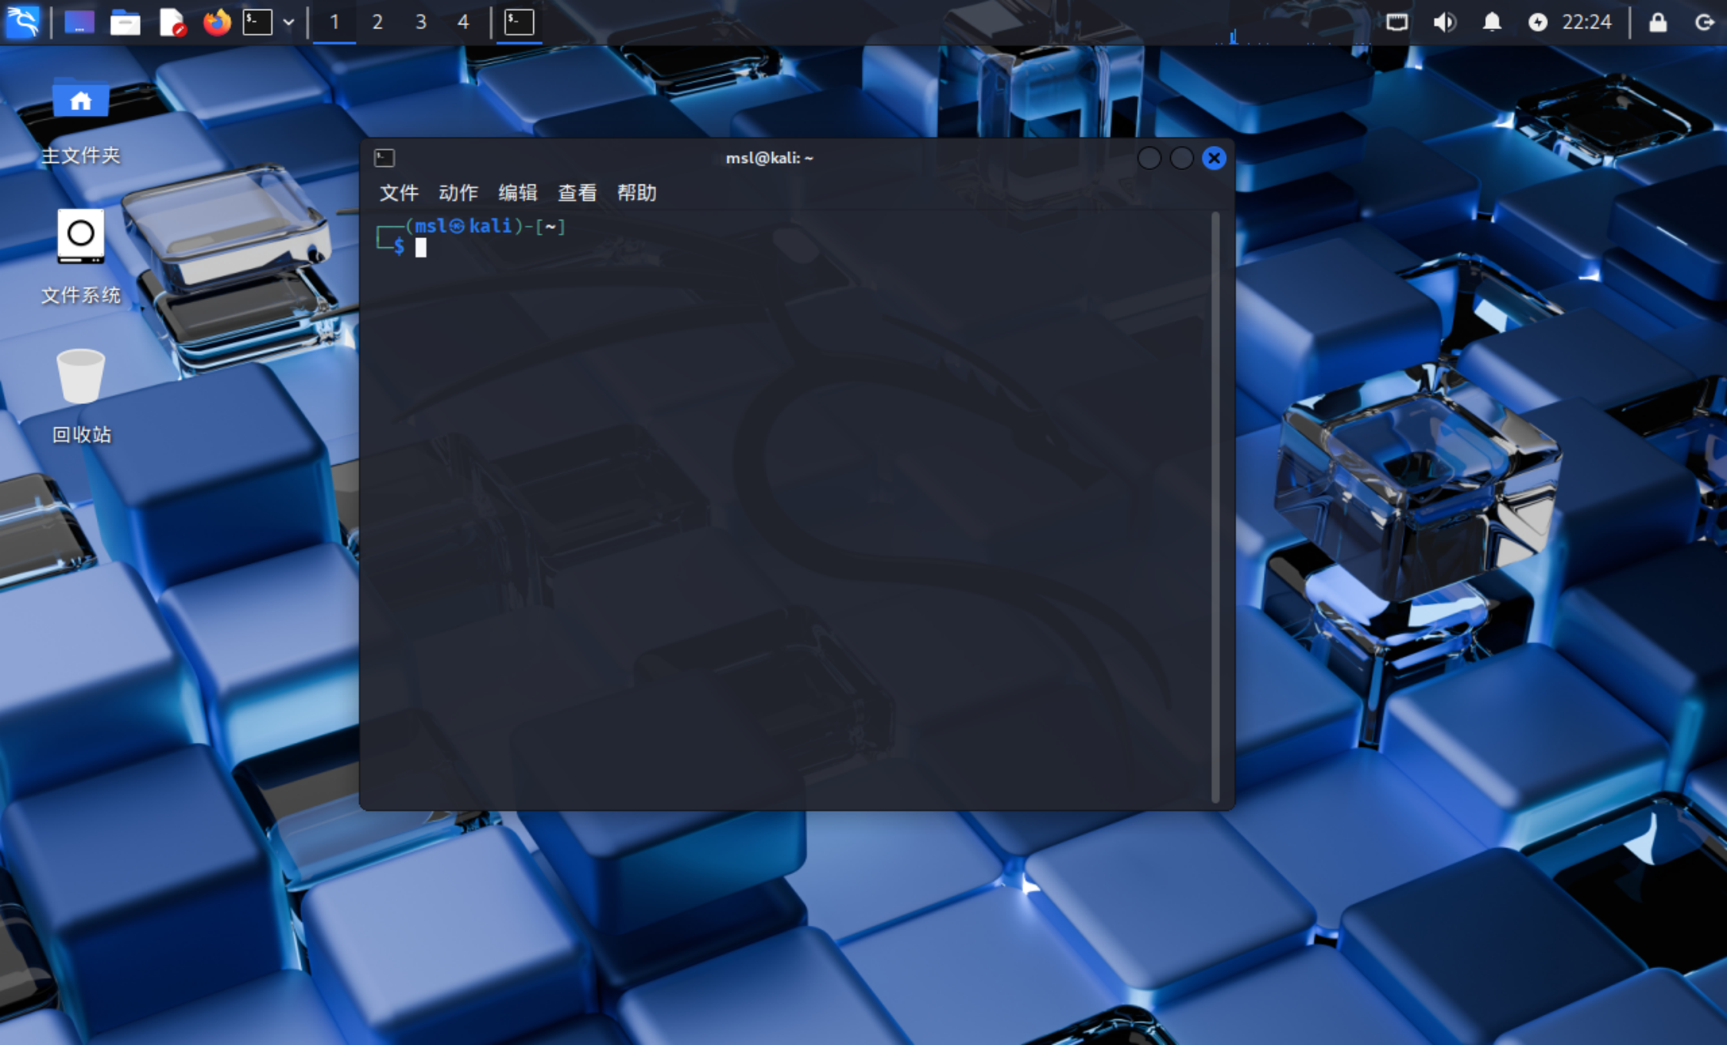The height and width of the screenshot is (1045, 1727).
Task: Open the notifications bell icon
Action: click(1491, 22)
